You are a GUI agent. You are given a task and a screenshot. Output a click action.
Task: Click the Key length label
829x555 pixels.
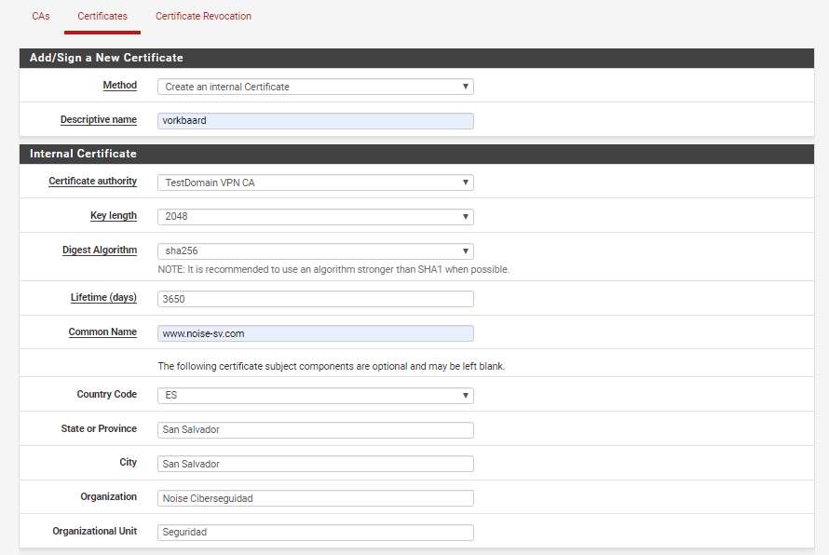click(x=114, y=216)
